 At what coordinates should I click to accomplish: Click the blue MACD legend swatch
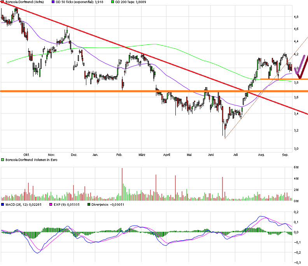click(3, 205)
